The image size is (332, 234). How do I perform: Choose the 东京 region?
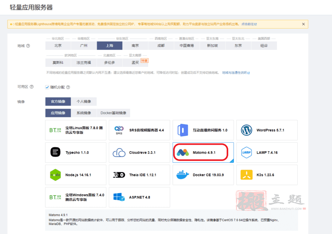[x=238, y=46]
